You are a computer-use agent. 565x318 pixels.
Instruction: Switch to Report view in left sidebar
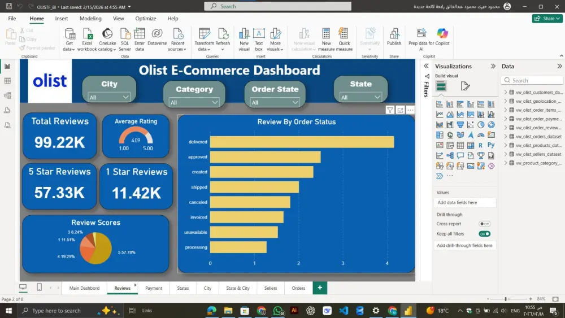coord(7,66)
